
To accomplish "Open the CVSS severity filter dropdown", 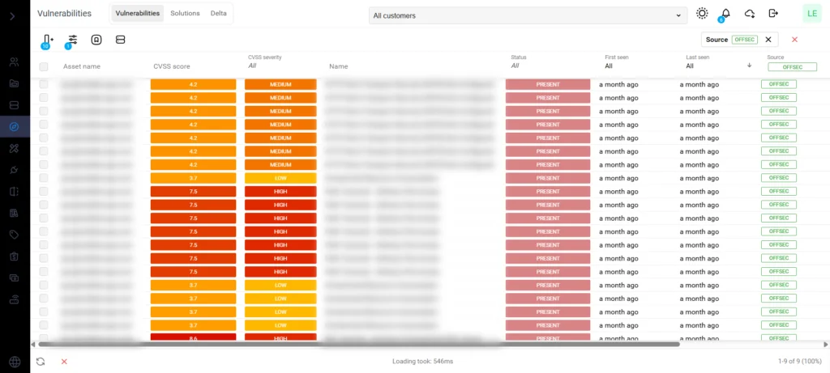I will pos(280,66).
